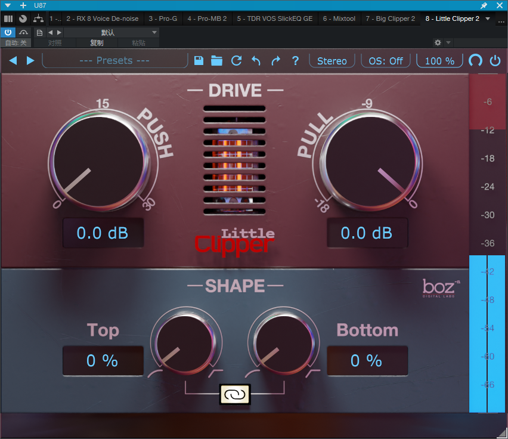The width and height of the screenshot is (508, 439).
Task: Switch to the TDR VOS SlickEQ GE tab
Action: 275,19
